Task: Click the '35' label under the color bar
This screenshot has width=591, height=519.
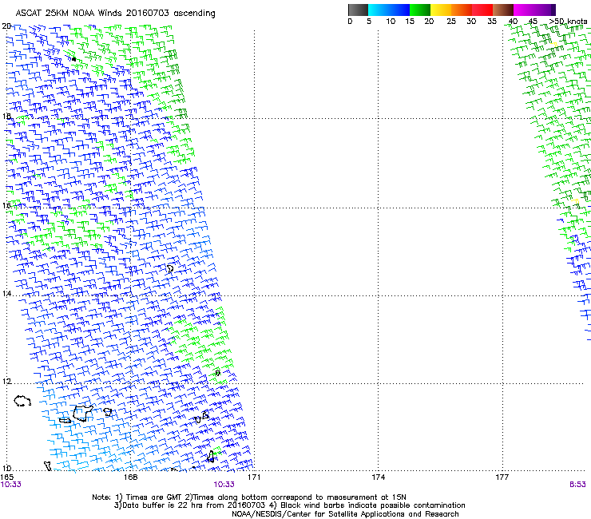Action: pyautogui.click(x=492, y=22)
